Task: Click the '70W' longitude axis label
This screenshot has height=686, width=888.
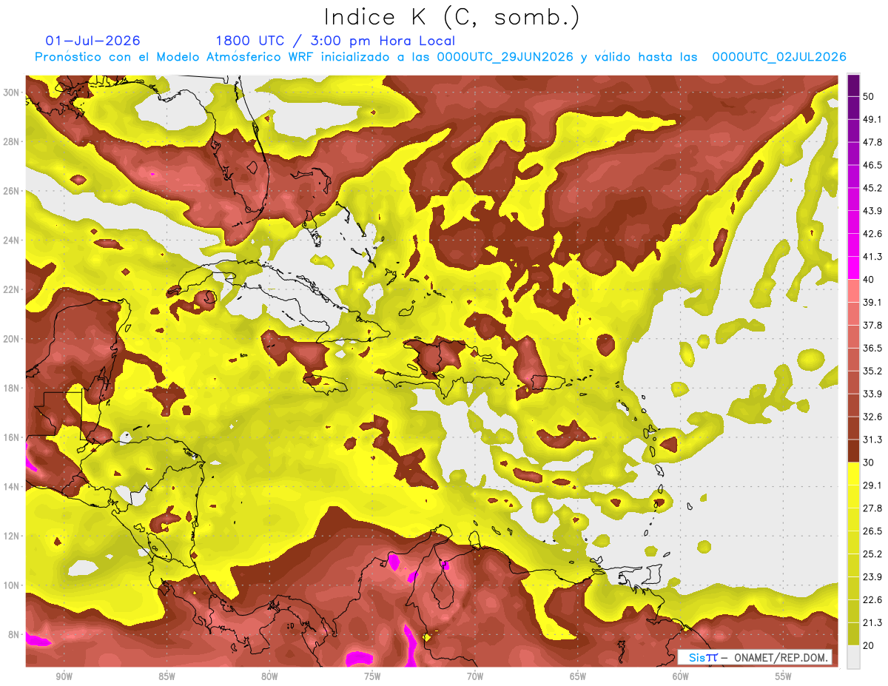Action: click(x=475, y=676)
